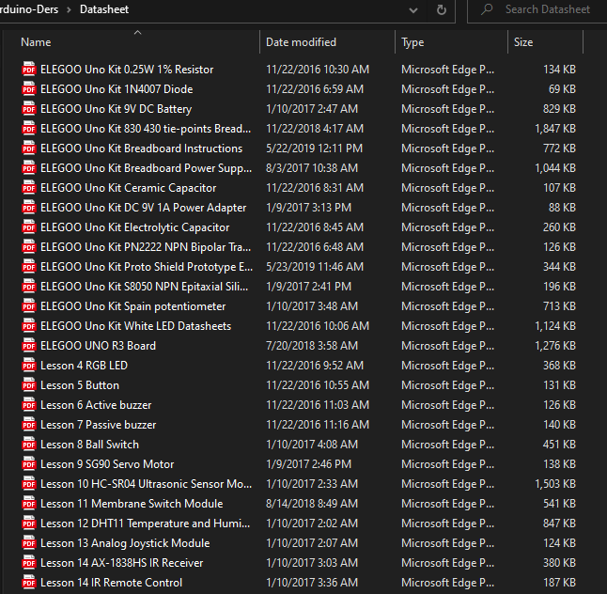Select file Lesson 13 Analog Joystick Module

tap(125, 543)
